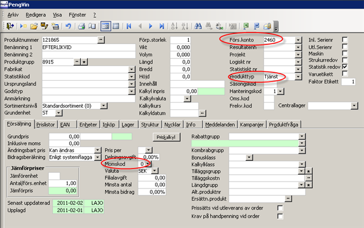
Task: Go to last record arrow
Action: (x=161, y=26)
